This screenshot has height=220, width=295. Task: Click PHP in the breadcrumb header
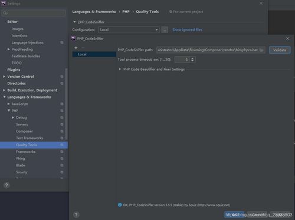tap(126, 12)
